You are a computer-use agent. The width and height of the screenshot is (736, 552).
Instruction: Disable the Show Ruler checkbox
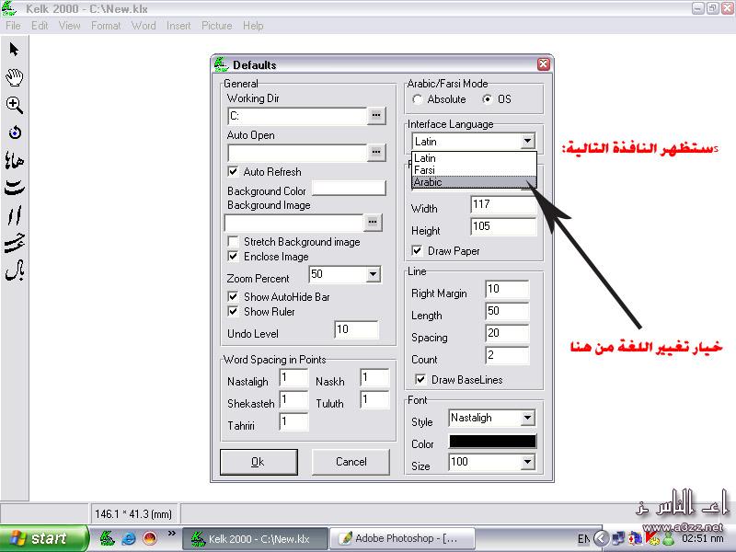(x=233, y=311)
